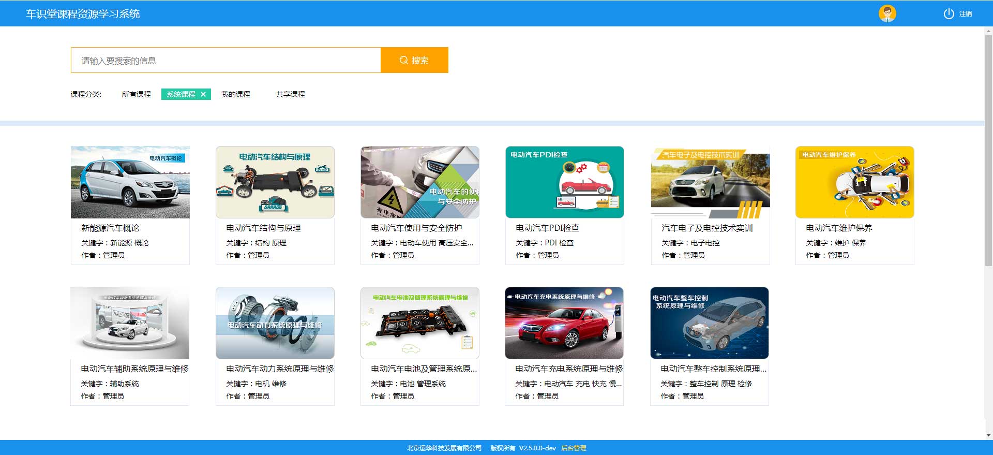This screenshot has width=993, height=455.
Task: Switch to 共享课程 category
Action: point(290,94)
